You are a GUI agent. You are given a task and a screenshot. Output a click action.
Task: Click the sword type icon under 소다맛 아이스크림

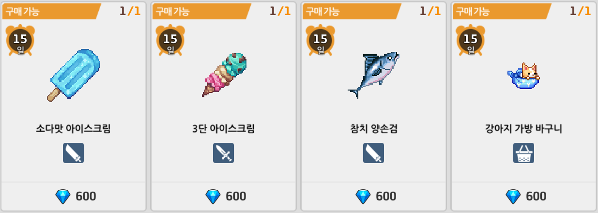pos(73,153)
